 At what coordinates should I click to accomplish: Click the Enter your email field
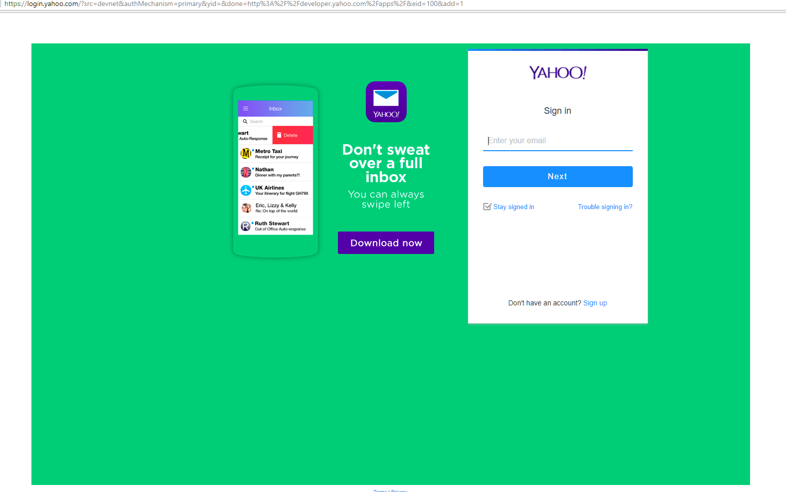pos(557,141)
